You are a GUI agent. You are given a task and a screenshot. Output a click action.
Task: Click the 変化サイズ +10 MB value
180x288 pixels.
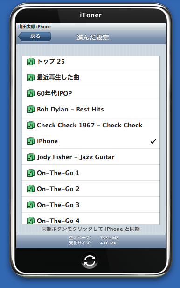pyautogui.click(x=108, y=243)
